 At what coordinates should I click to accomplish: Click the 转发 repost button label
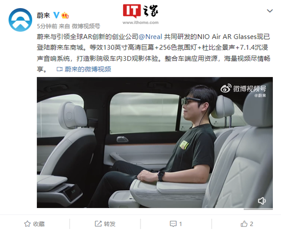(110, 224)
